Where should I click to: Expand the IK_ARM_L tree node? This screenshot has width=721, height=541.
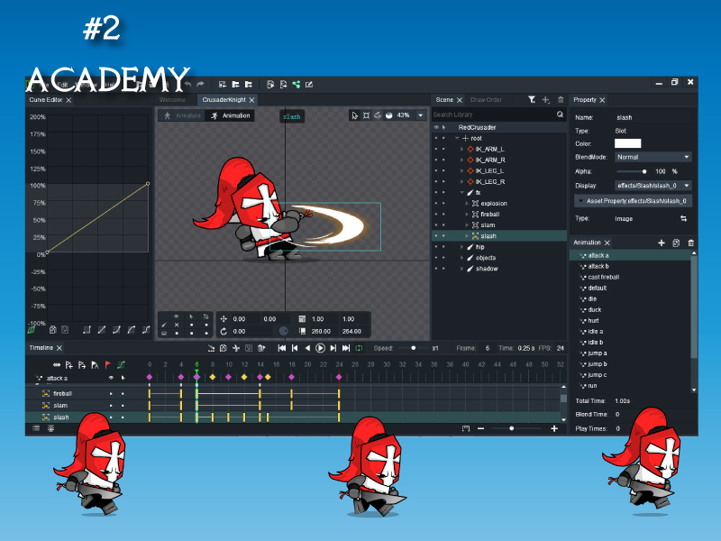point(462,149)
